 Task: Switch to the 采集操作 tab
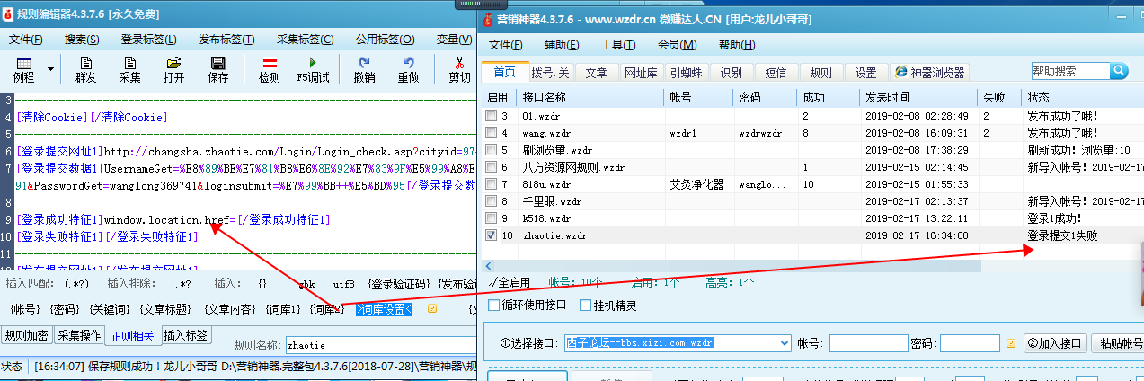coord(79,336)
